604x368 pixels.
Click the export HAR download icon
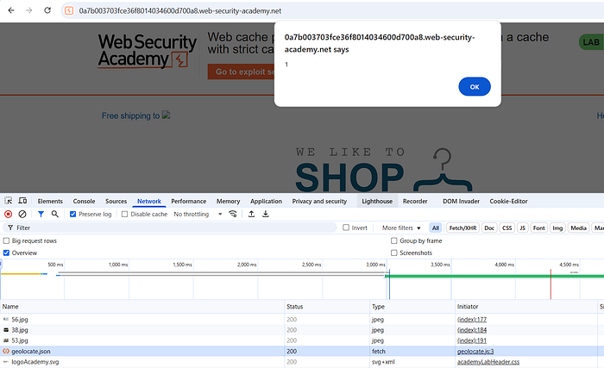pos(266,214)
